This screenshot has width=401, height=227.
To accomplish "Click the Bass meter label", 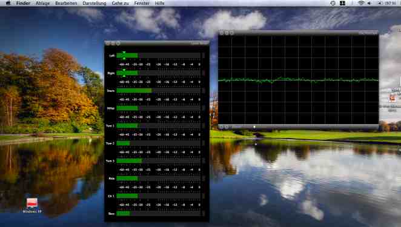I will point(111,214).
